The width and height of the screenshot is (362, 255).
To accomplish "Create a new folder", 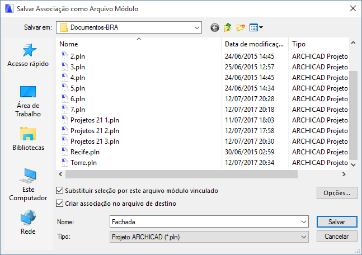I will point(241,27).
